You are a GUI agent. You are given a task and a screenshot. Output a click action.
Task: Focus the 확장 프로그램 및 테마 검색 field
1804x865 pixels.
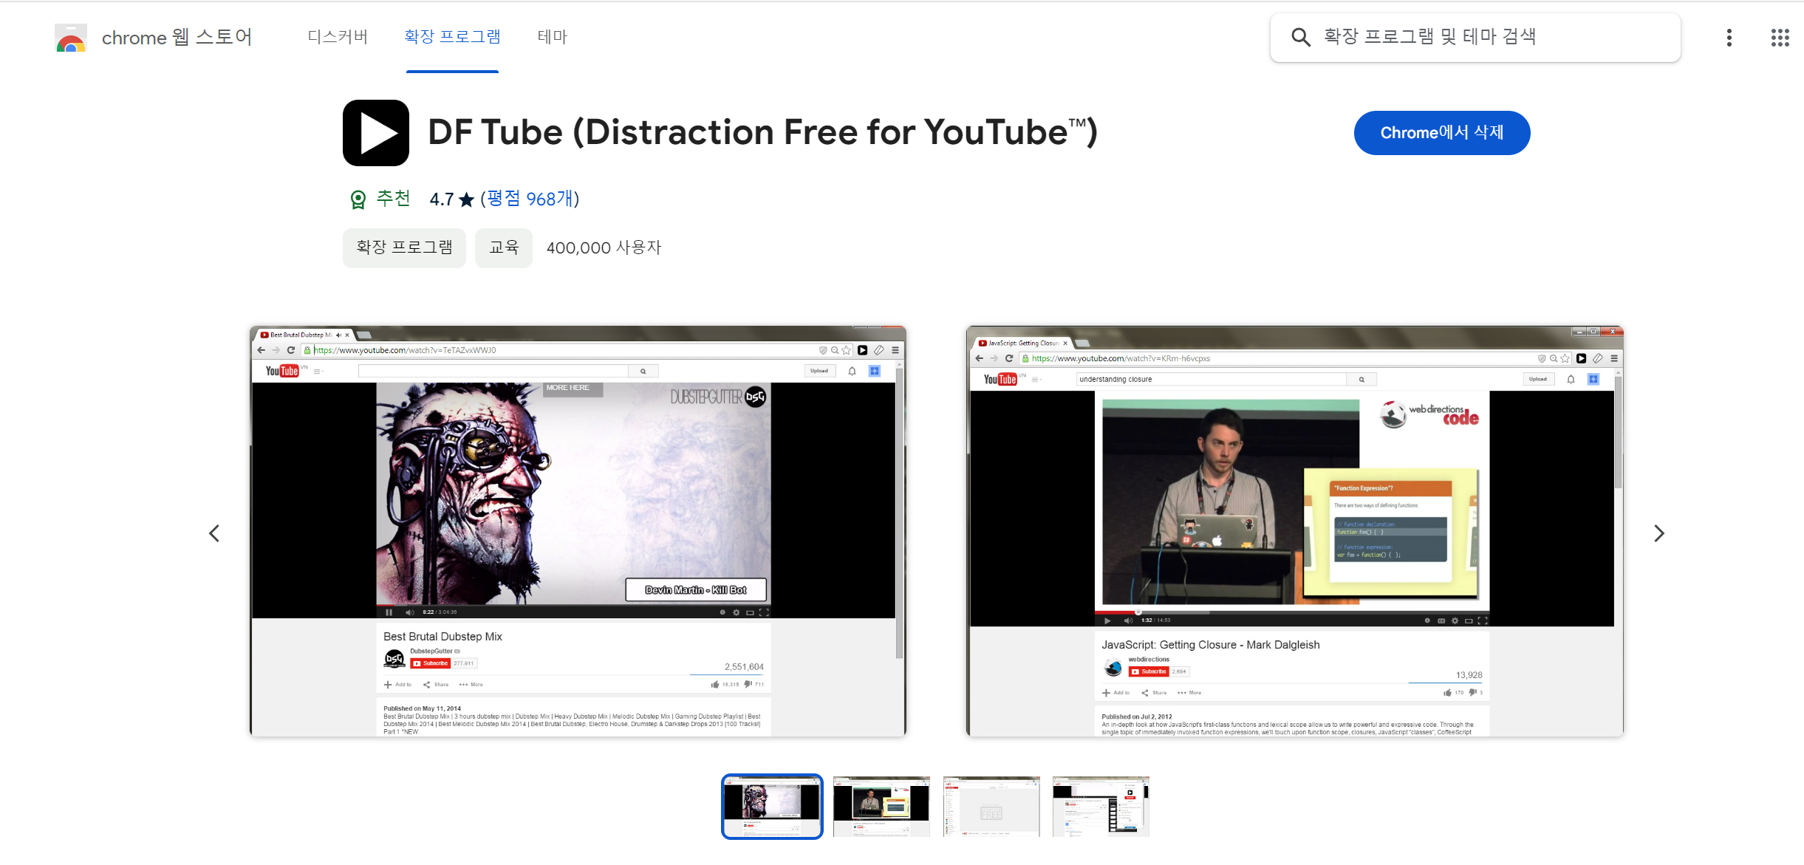(1492, 37)
